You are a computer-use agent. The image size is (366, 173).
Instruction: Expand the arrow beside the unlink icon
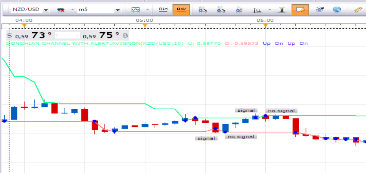72,10
